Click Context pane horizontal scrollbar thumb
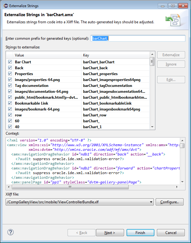This screenshot has height=243, width=191. (70, 187)
